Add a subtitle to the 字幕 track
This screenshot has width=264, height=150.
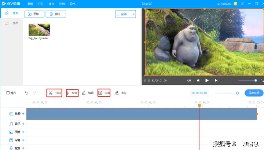[23, 140]
